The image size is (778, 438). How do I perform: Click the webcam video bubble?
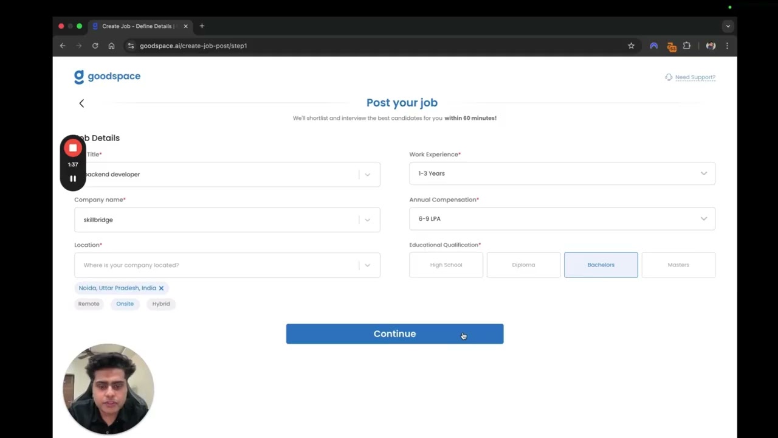108,389
